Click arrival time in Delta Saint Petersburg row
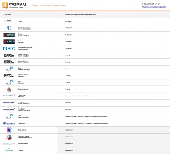 coord(86,116)
